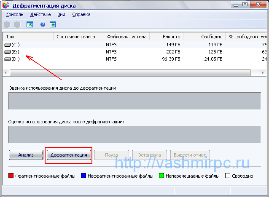Click the toolbar icon right of help
This screenshot has width=269, height=197.
pyautogui.click(x=53, y=24)
